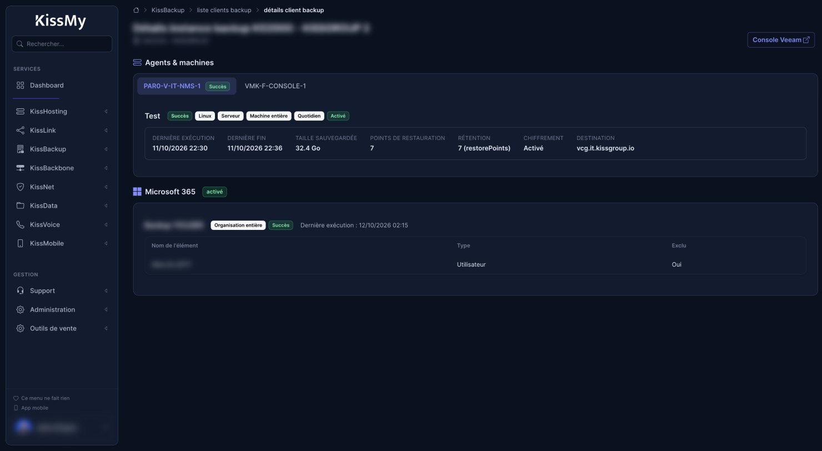Click last end time 11/10/2026 22:36
Viewport: 822px width, 451px height.
255,148
